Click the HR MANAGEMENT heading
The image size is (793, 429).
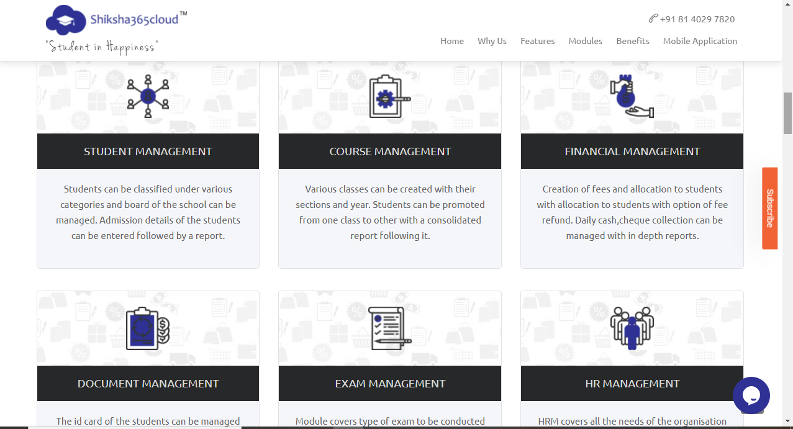coord(632,384)
